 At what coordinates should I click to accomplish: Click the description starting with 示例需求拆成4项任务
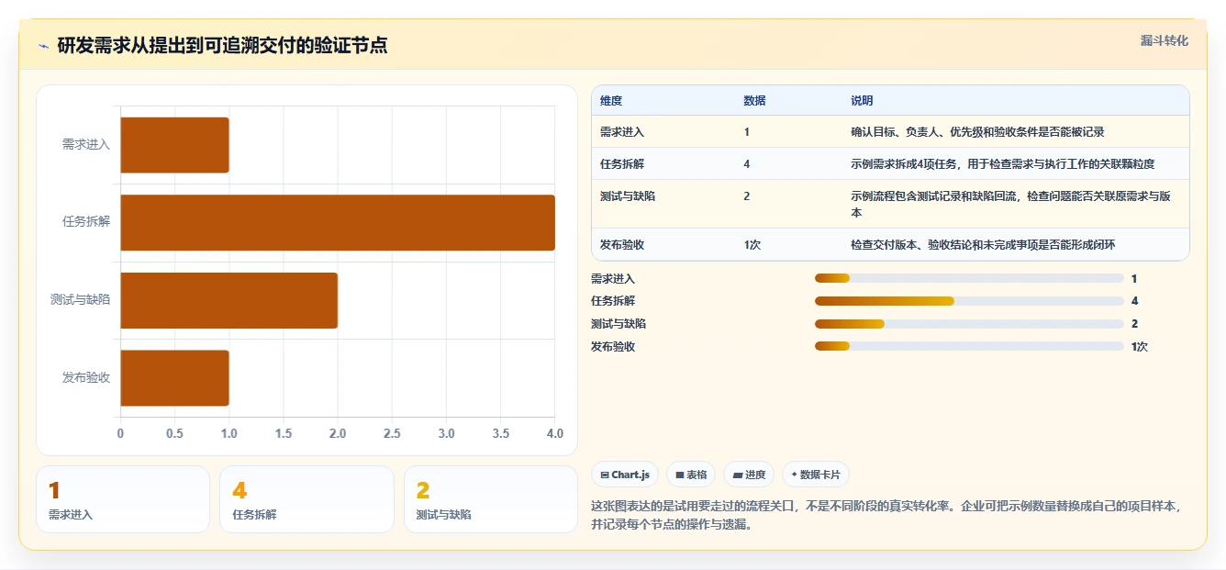coord(1002,164)
